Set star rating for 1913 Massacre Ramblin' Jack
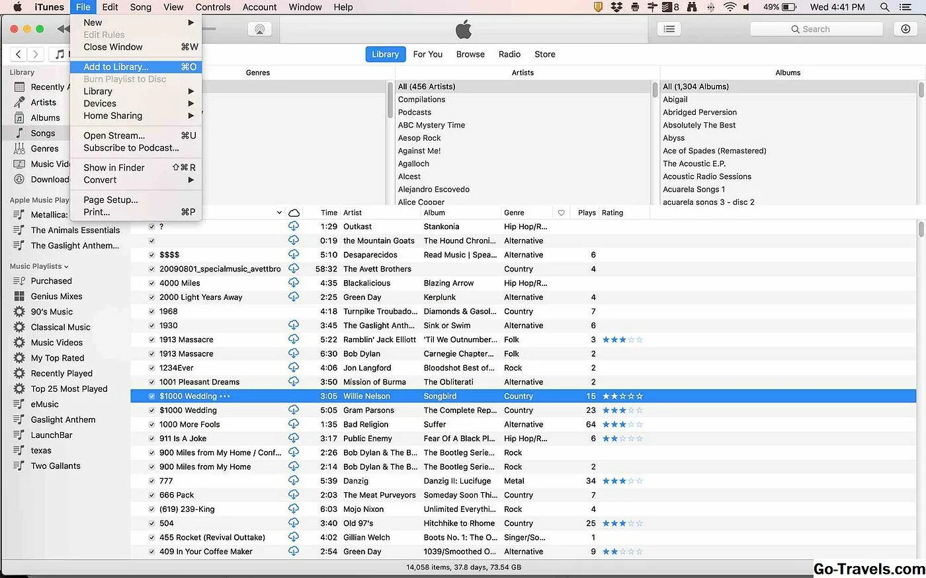 point(622,340)
